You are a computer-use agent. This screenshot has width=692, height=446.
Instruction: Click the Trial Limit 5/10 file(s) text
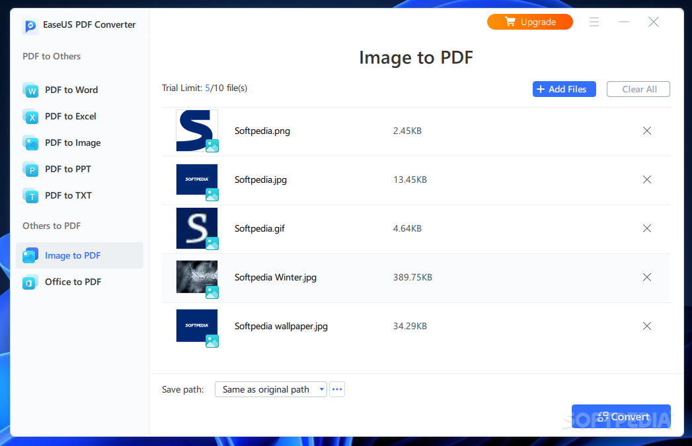point(204,88)
